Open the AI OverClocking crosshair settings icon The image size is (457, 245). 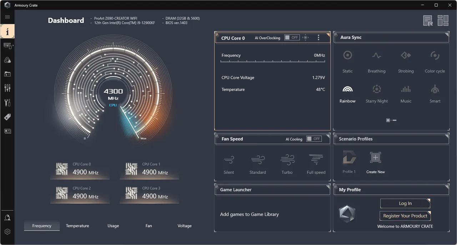click(306, 37)
